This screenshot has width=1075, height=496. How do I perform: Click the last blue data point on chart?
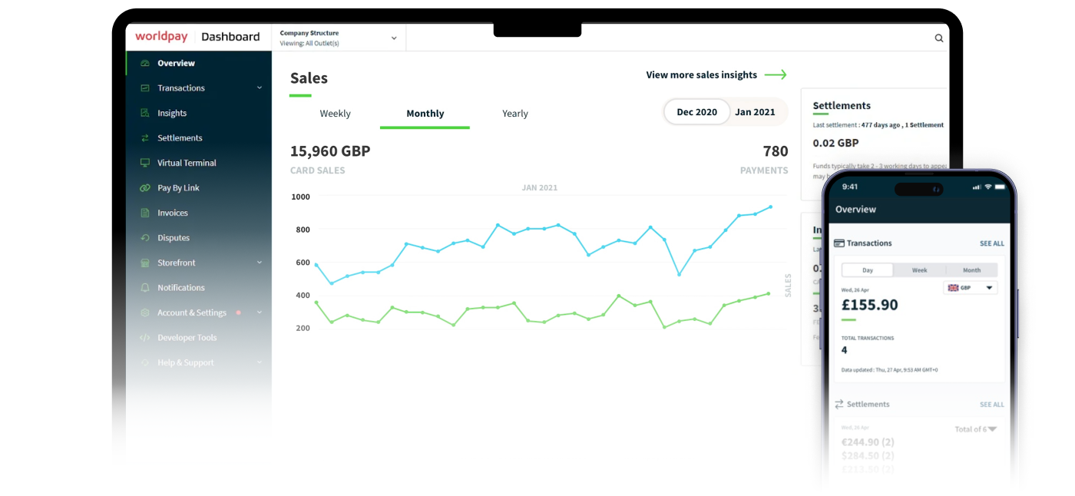pos(770,207)
